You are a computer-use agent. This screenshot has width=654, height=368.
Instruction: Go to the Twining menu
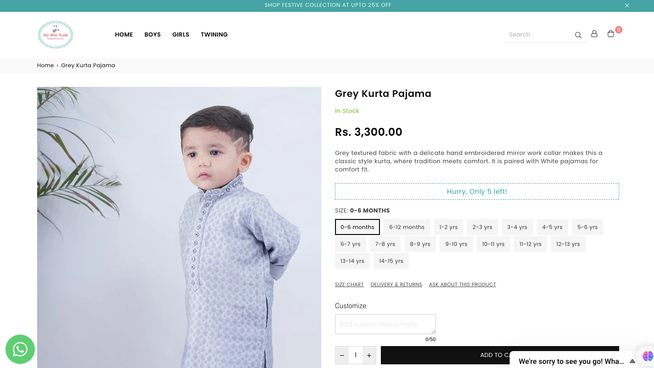(214, 35)
